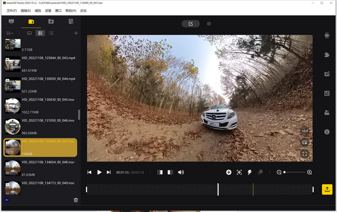Delete selected file with trash icon
337x212 pixels.
[x=76, y=200]
